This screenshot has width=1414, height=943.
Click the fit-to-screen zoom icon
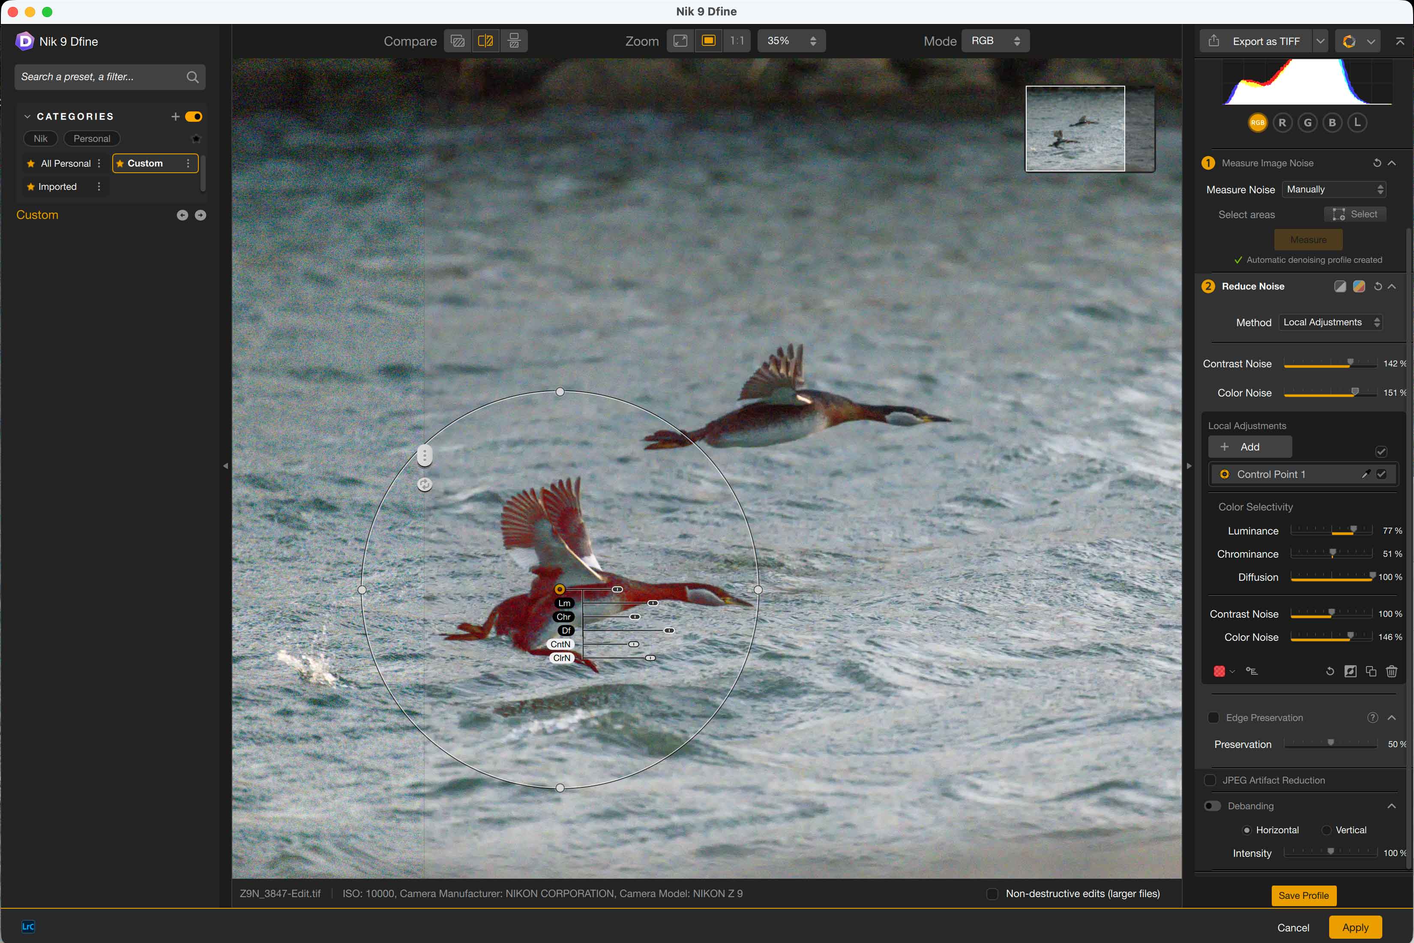pyautogui.click(x=680, y=41)
